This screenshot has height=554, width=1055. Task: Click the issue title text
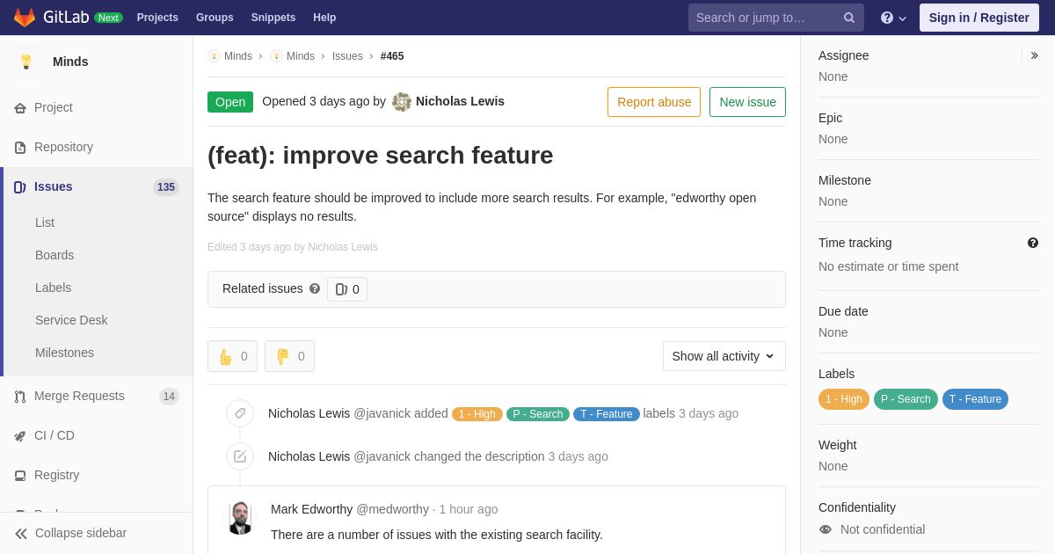[x=381, y=156]
